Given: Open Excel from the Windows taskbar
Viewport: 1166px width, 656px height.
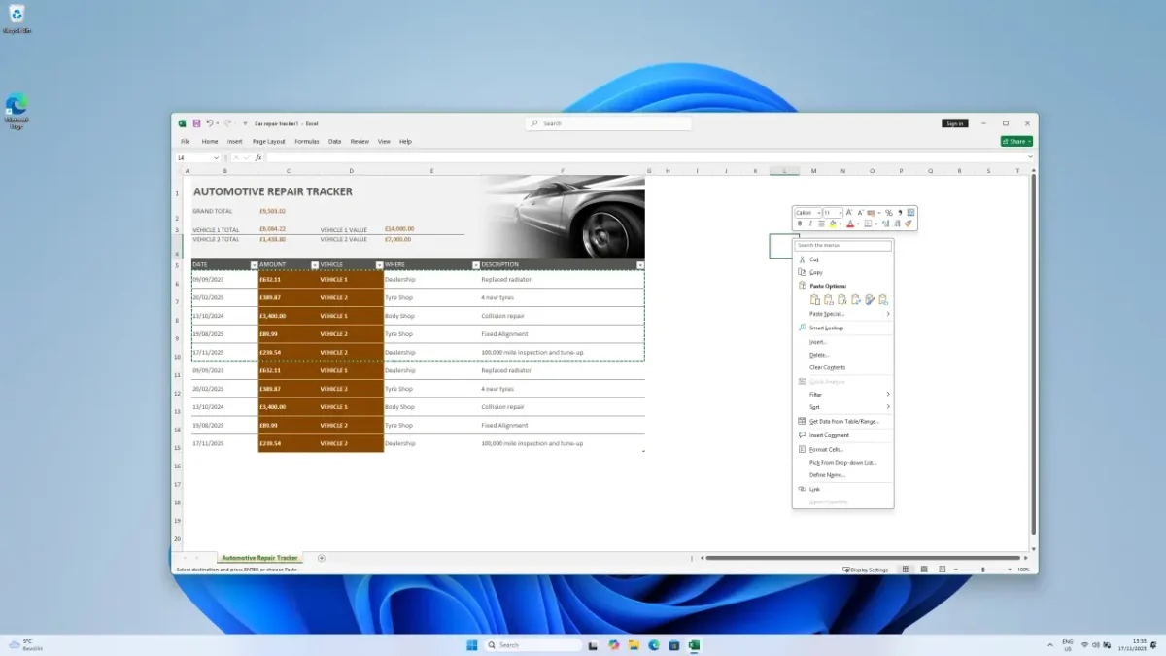Looking at the screenshot, I should pos(695,645).
